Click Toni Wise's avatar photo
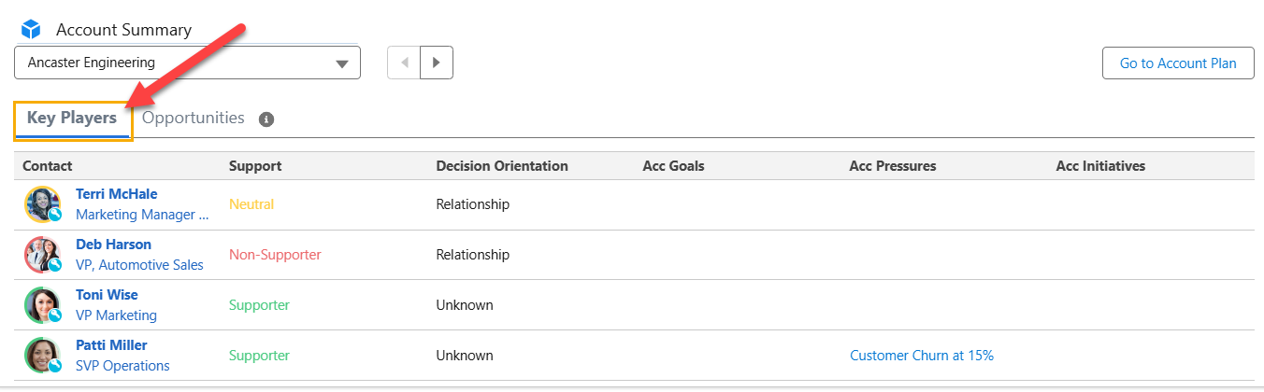The height and width of the screenshot is (392, 1264). (42, 305)
